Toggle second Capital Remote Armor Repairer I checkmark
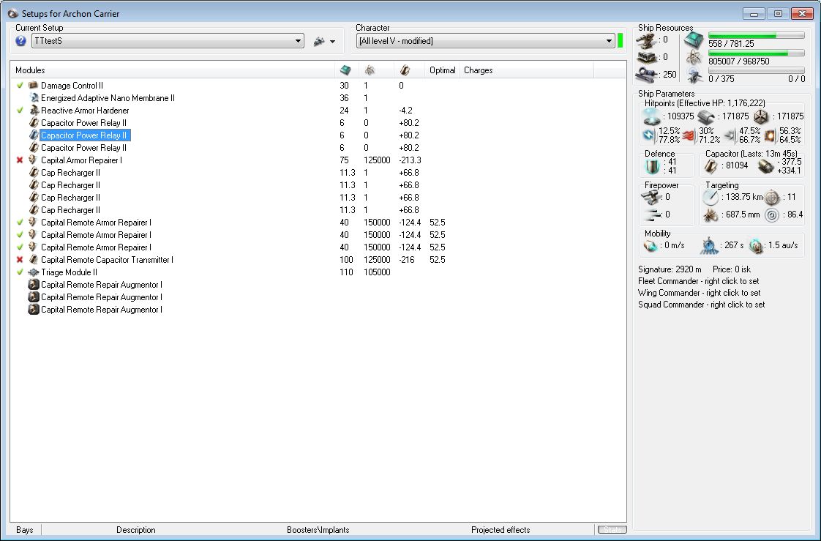 click(x=20, y=235)
